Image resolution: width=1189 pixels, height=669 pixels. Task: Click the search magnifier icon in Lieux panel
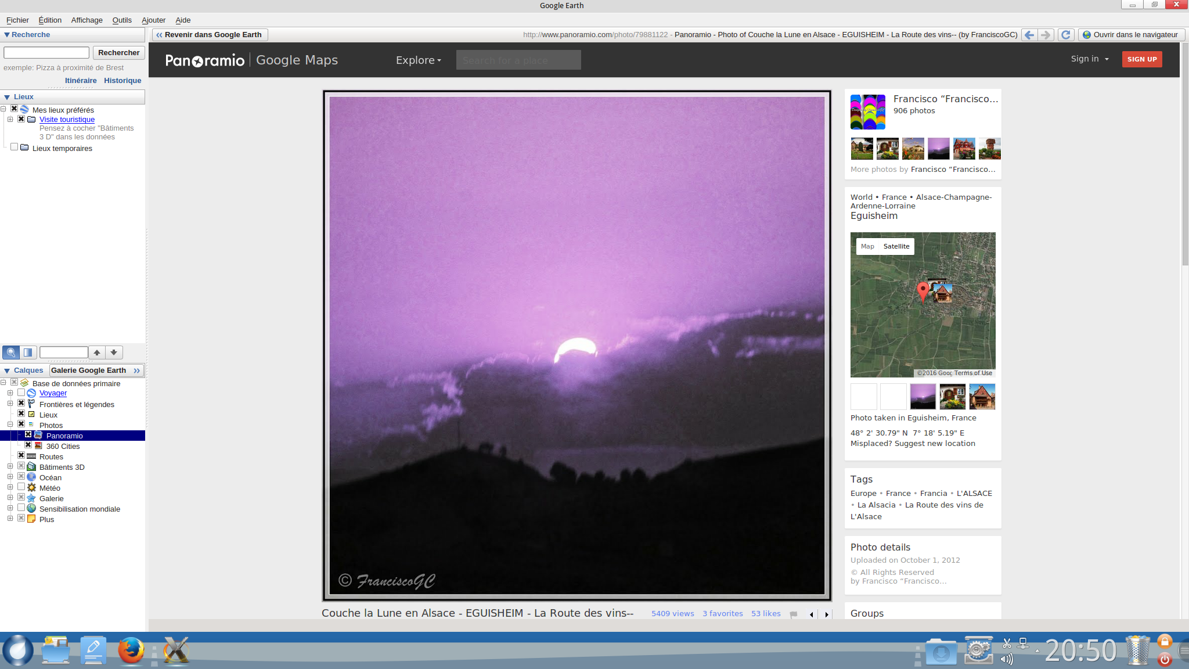coord(11,353)
